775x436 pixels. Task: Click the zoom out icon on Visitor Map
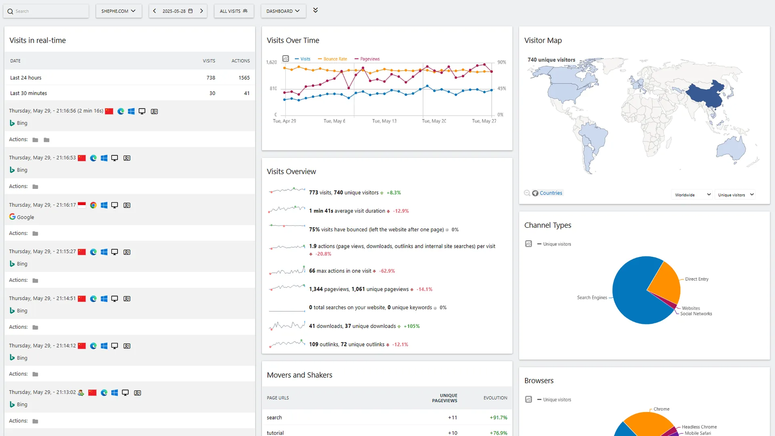[527, 193]
